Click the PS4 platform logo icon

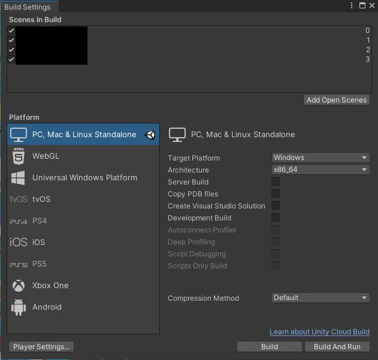tap(19, 221)
